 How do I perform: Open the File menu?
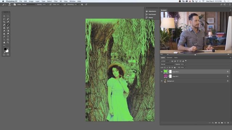coord(21,1)
